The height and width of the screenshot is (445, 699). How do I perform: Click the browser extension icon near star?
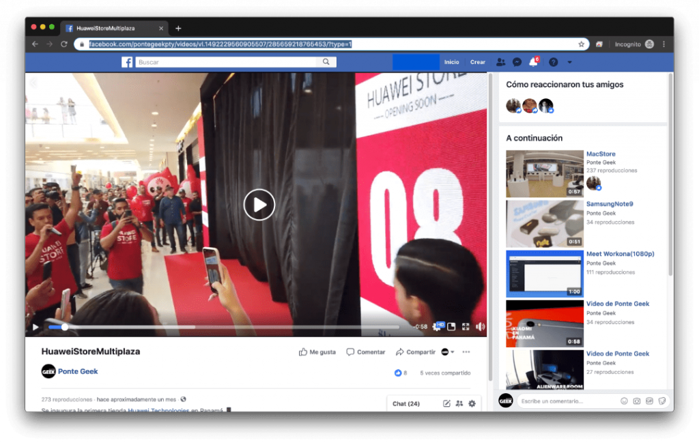click(599, 44)
